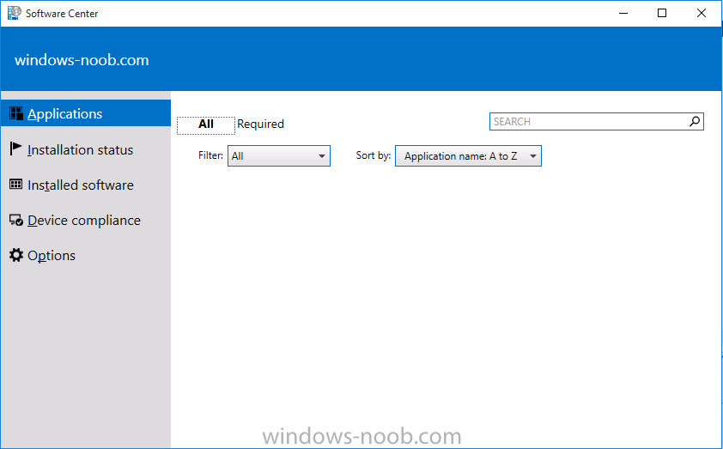Open the Sort by Application name dropdown

468,155
